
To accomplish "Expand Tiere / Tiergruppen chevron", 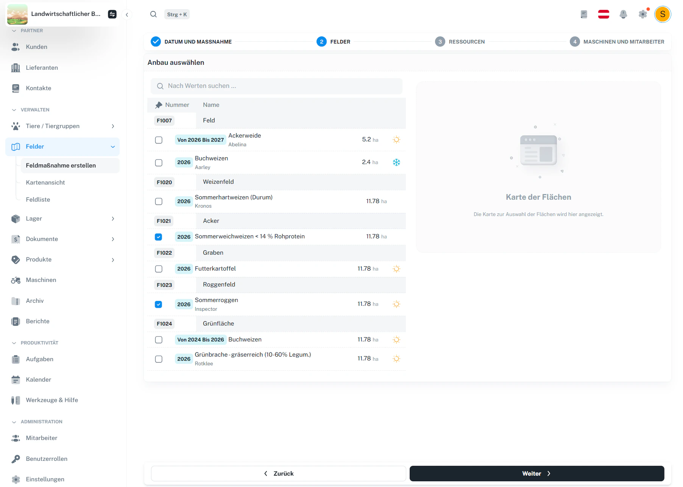I will coord(113,126).
